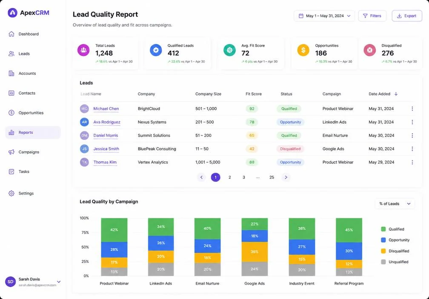The height and width of the screenshot is (299, 429).
Task: Expand the Sarah Davis account menu chevron
Action: tap(59, 282)
